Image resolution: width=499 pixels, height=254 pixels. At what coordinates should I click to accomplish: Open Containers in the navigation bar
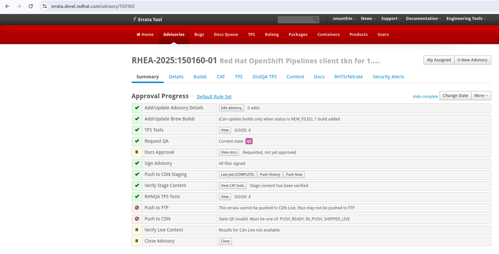[x=328, y=34]
